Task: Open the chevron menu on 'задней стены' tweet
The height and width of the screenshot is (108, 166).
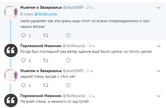Action: (159, 71)
